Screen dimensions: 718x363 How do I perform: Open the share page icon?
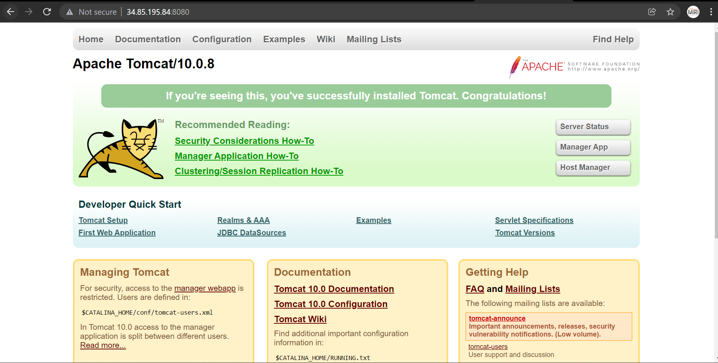coord(652,12)
